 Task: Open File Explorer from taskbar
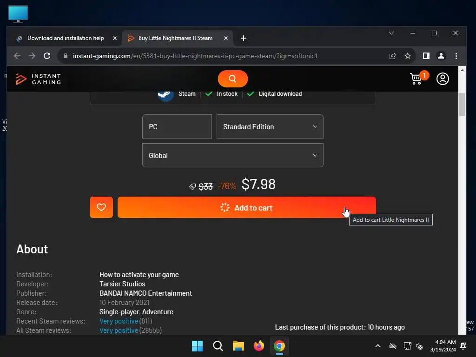[238, 346]
